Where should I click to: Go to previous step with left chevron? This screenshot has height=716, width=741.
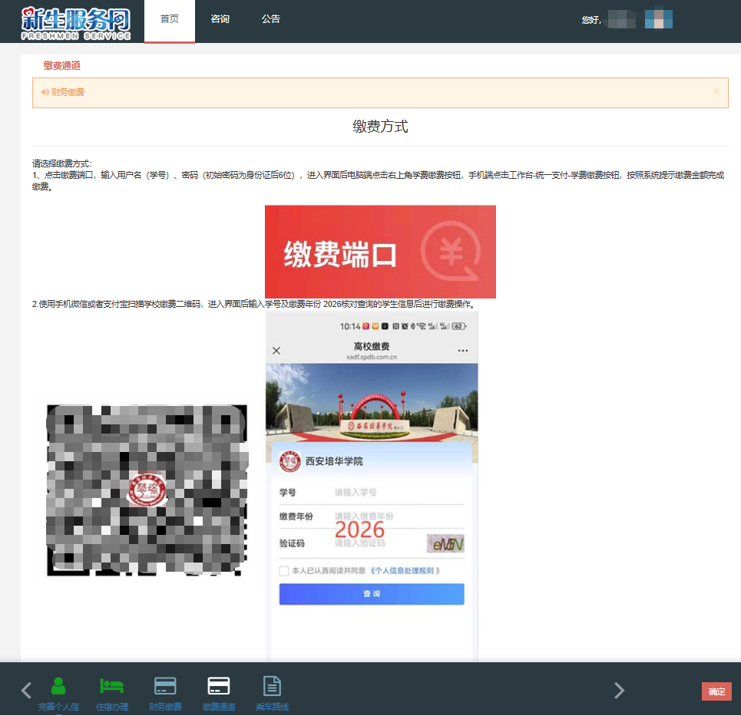tap(26, 690)
